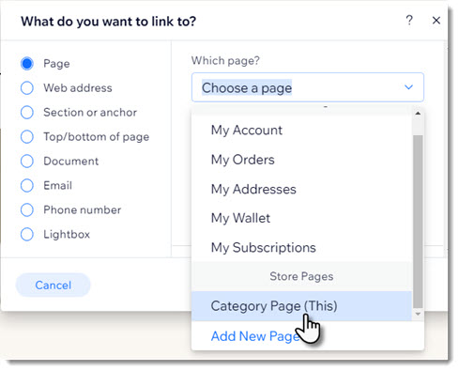This screenshot has height=371, width=459.
Task: Select the Email radio button
Action: tap(27, 186)
